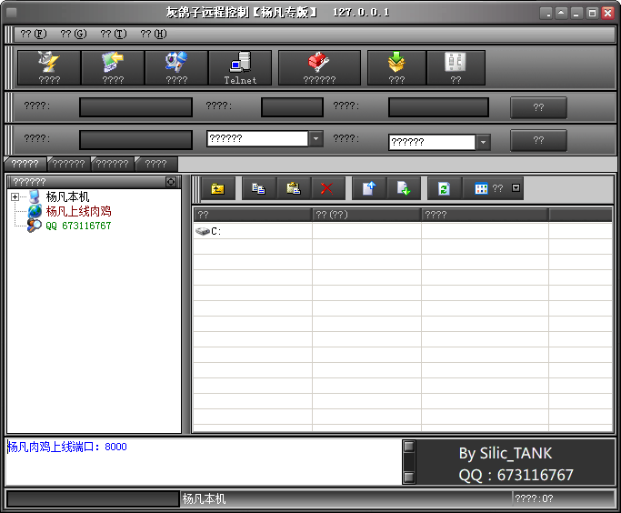
Task: Open the second white combo box on right
Action: point(484,142)
